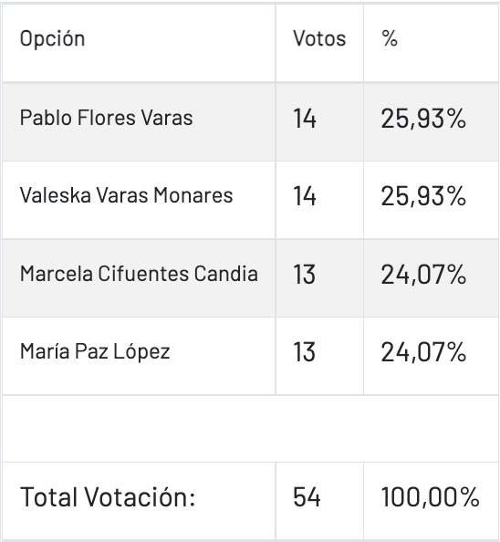Click María Paz López percentage 24,07%
The width and height of the screenshot is (500, 542).
[x=423, y=352]
